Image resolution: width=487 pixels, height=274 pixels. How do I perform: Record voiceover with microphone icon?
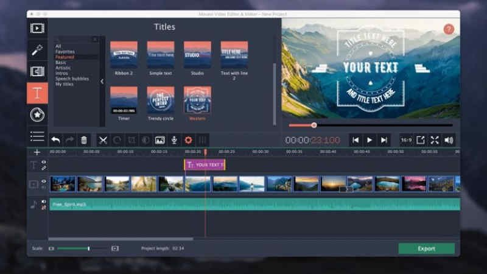(x=174, y=141)
